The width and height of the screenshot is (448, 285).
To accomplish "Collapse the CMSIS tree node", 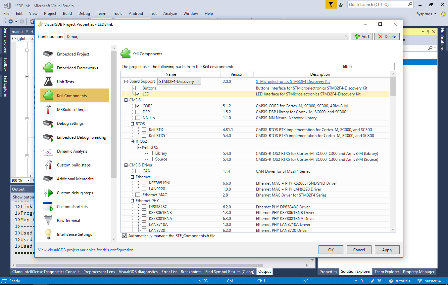I will [126, 100].
